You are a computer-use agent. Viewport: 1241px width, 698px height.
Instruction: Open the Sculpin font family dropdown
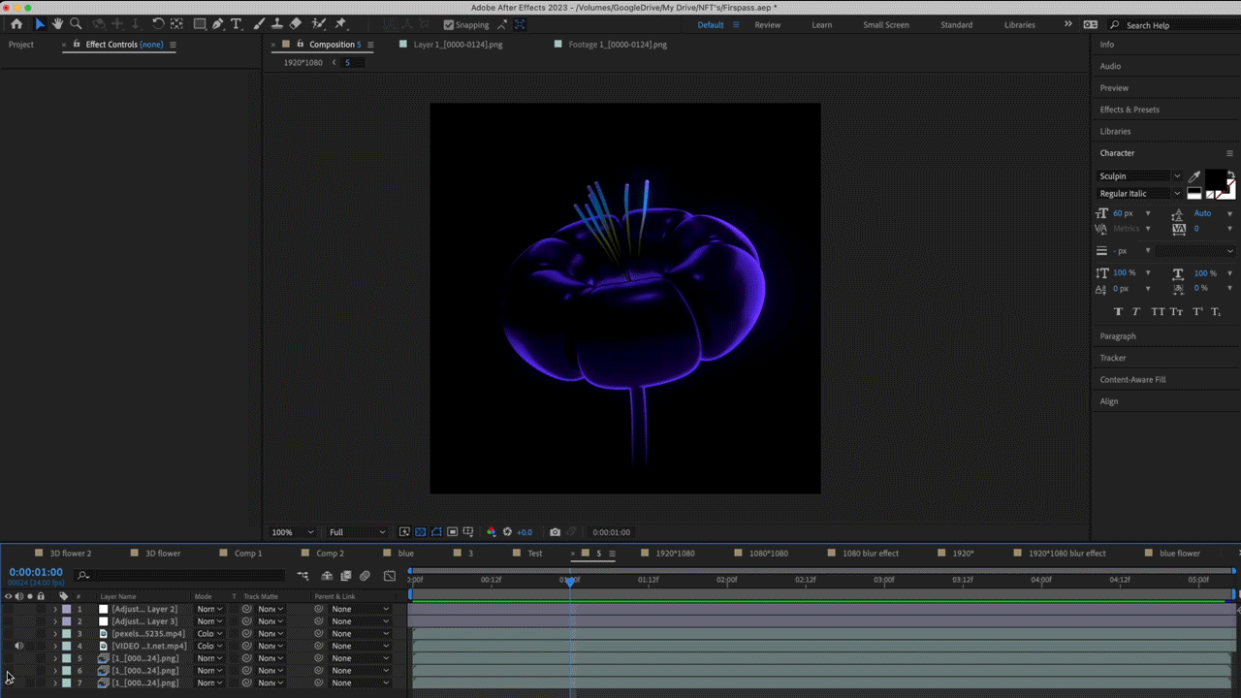[1138, 176]
